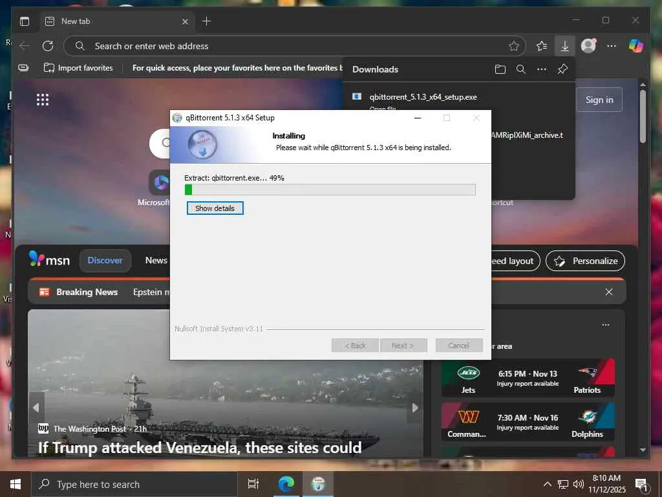Add page to favorites star icon

point(513,46)
